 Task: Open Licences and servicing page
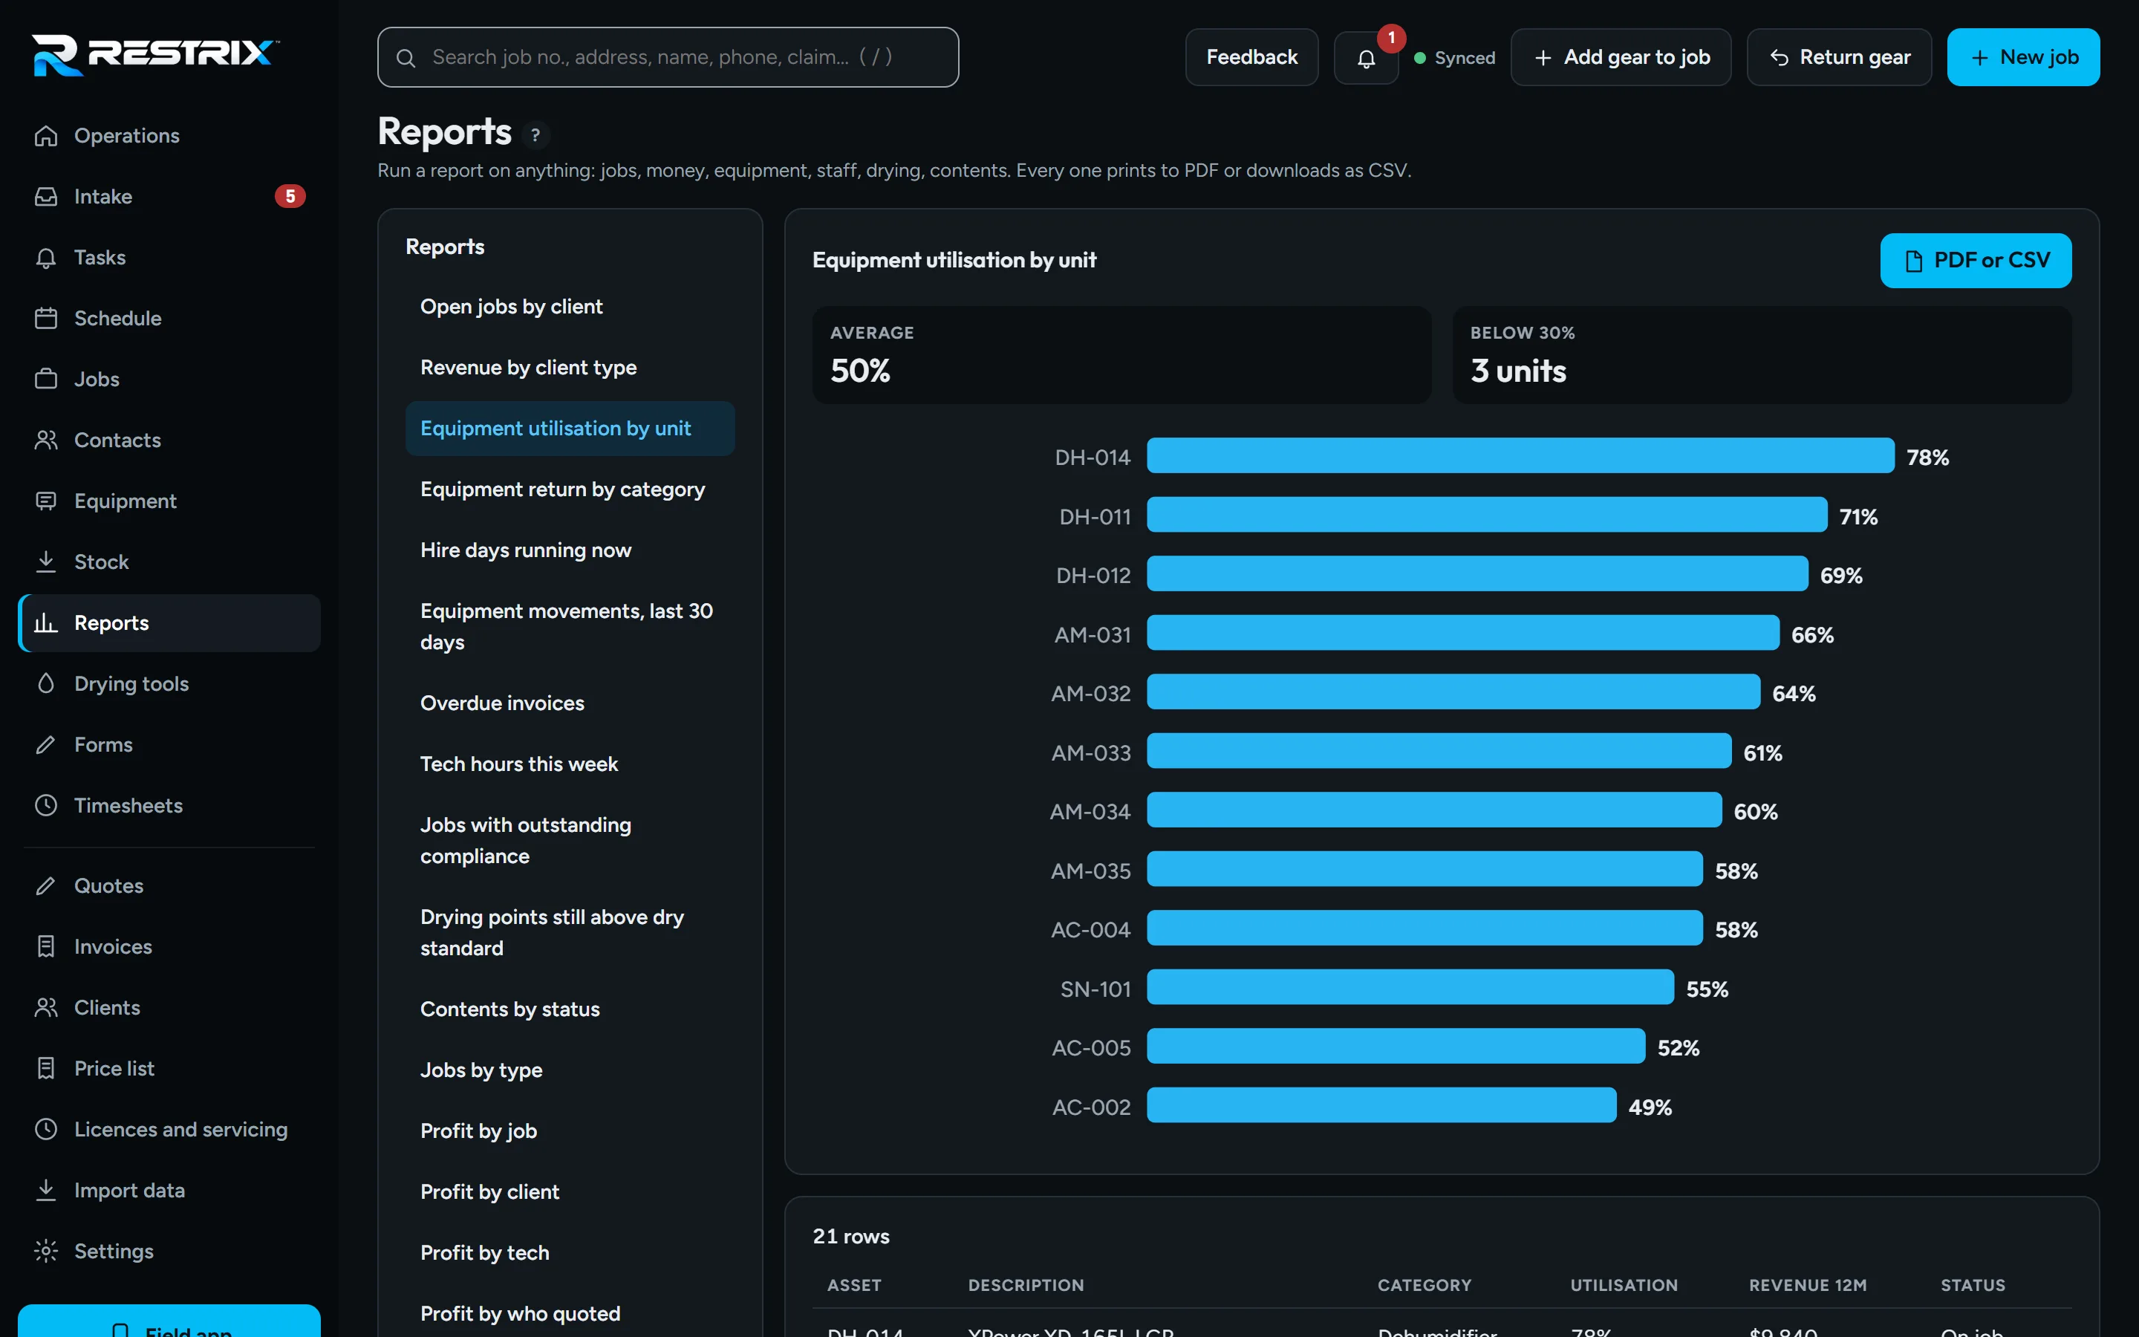[x=169, y=1129]
